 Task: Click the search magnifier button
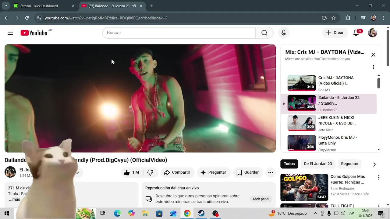[x=264, y=33]
